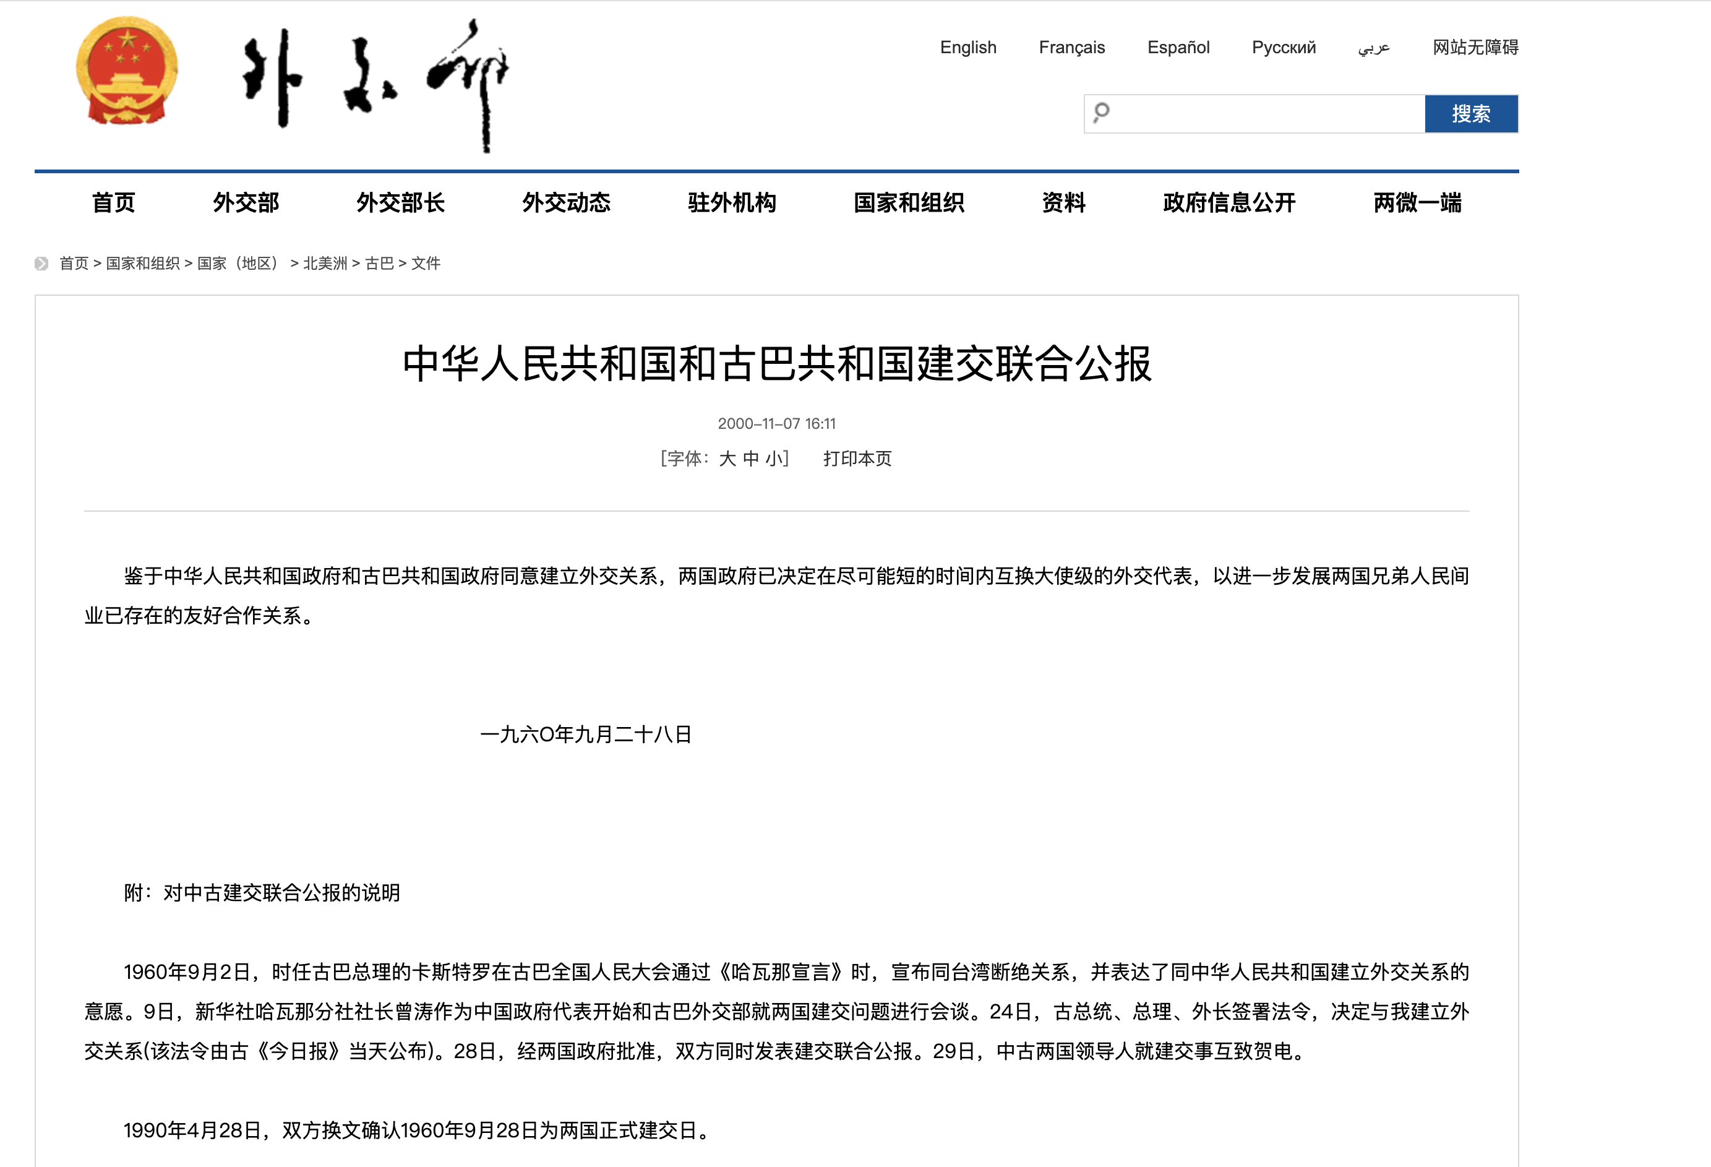
Task: Open 国家和组织 navigation menu item
Action: tap(909, 202)
